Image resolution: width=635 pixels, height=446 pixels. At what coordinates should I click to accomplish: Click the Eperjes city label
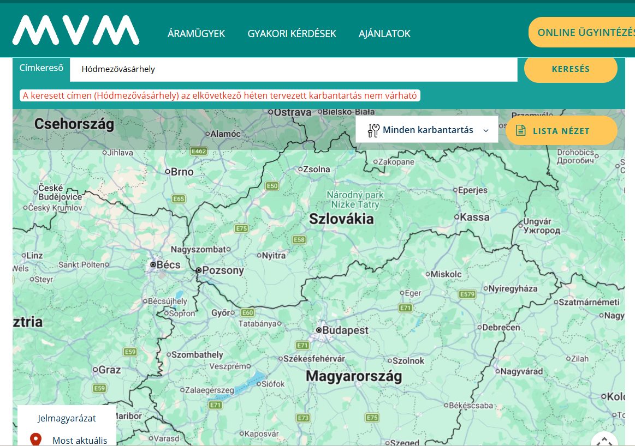tap(473, 190)
